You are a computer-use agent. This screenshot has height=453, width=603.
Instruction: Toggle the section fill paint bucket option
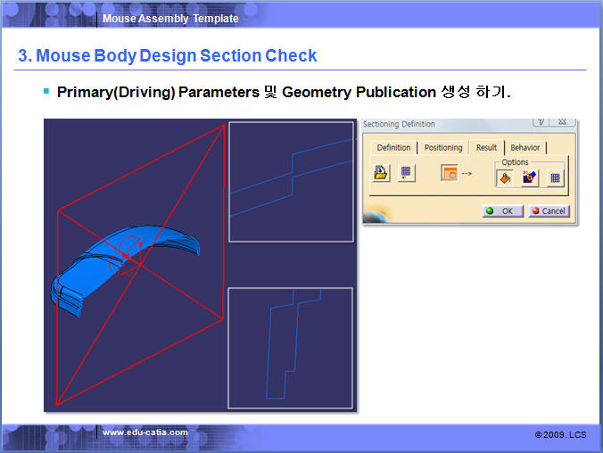click(x=505, y=177)
